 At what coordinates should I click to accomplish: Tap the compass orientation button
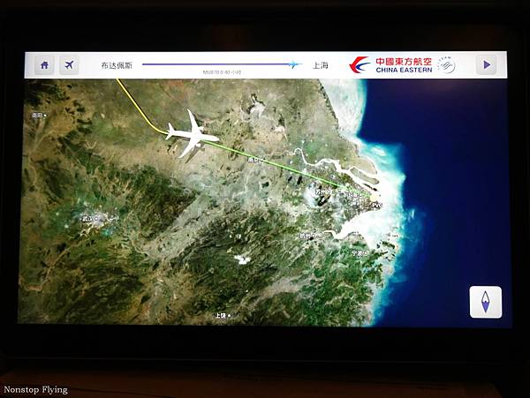[x=485, y=302]
